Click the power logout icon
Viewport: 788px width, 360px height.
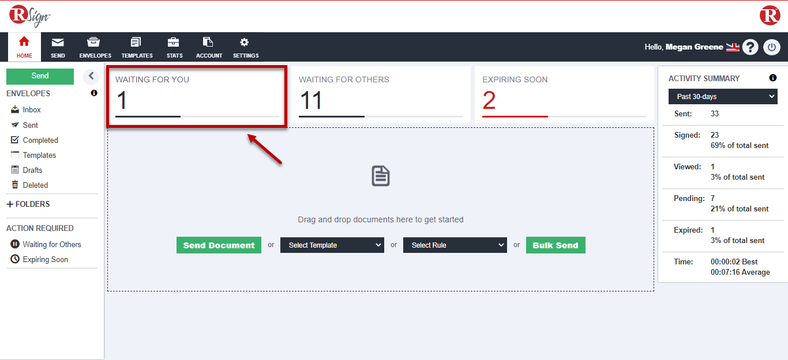coord(772,47)
